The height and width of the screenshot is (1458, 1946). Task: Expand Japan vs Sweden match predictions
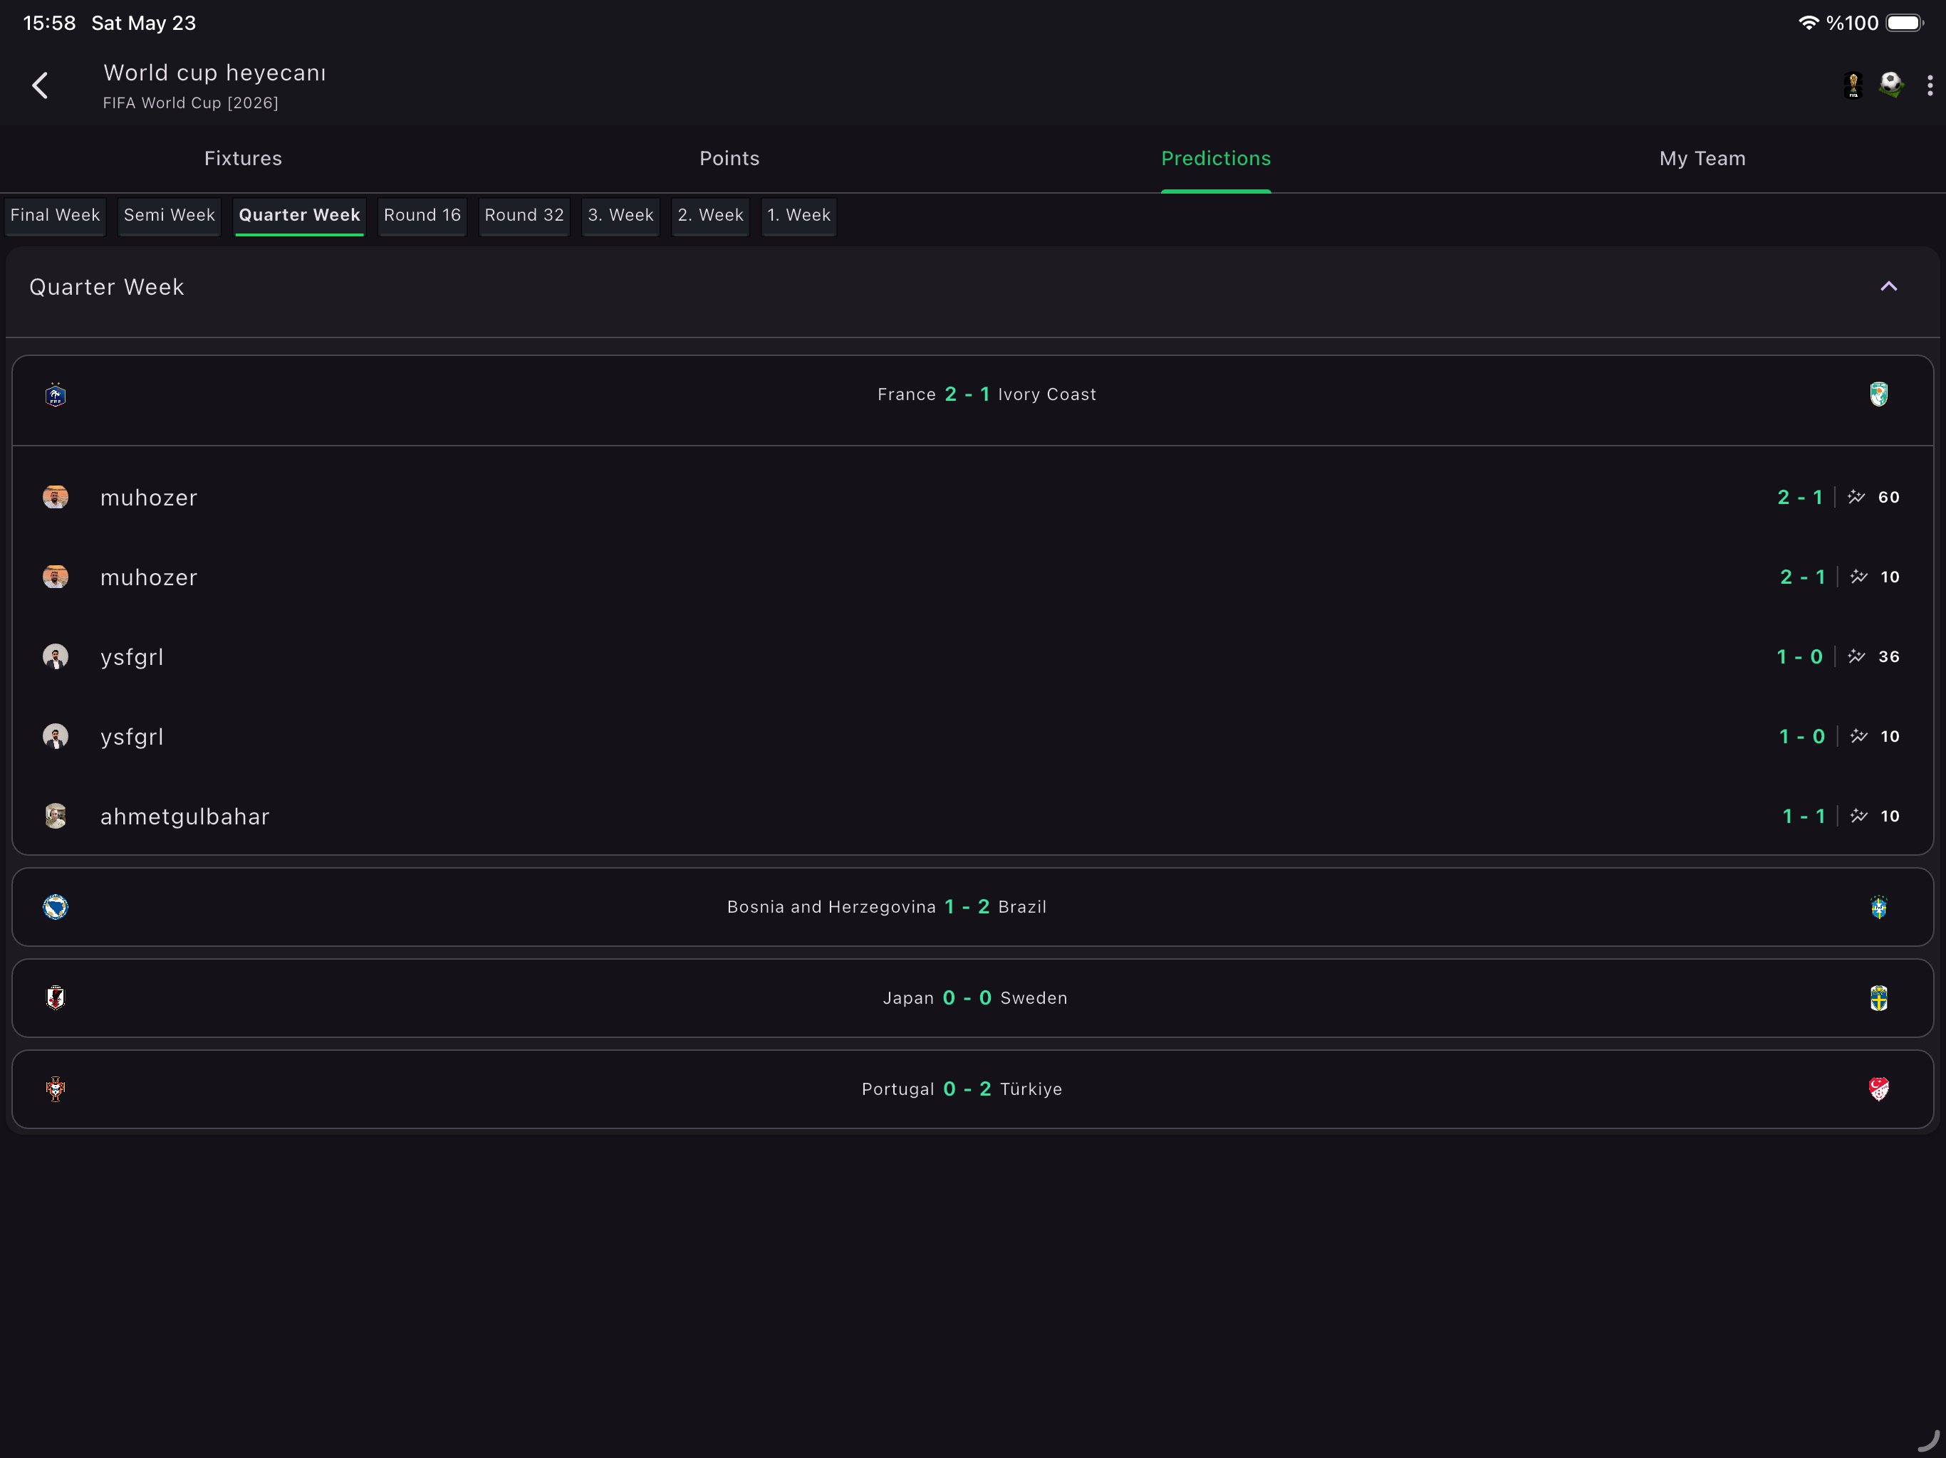click(x=972, y=997)
